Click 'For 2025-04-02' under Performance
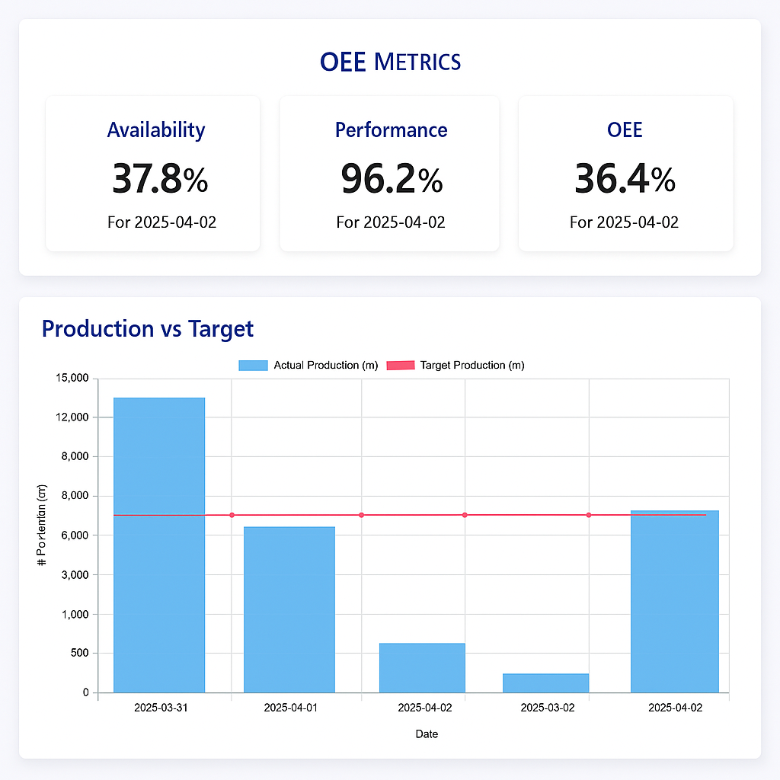Image resolution: width=780 pixels, height=780 pixels. pyautogui.click(x=391, y=222)
